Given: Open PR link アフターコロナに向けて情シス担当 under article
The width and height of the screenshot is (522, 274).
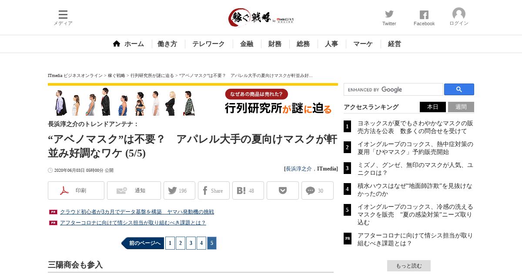Looking at the screenshot, I should (x=133, y=223).
